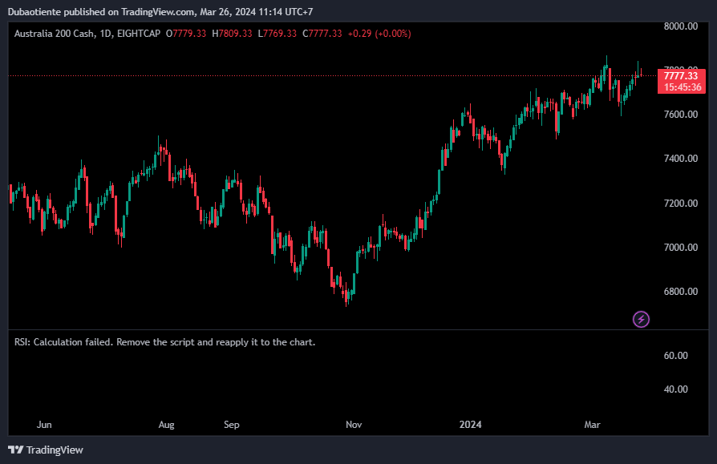This screenshot has height=464, width=717.
Task: Click the 7600.00 price axis label
Action: coord(681,114)
